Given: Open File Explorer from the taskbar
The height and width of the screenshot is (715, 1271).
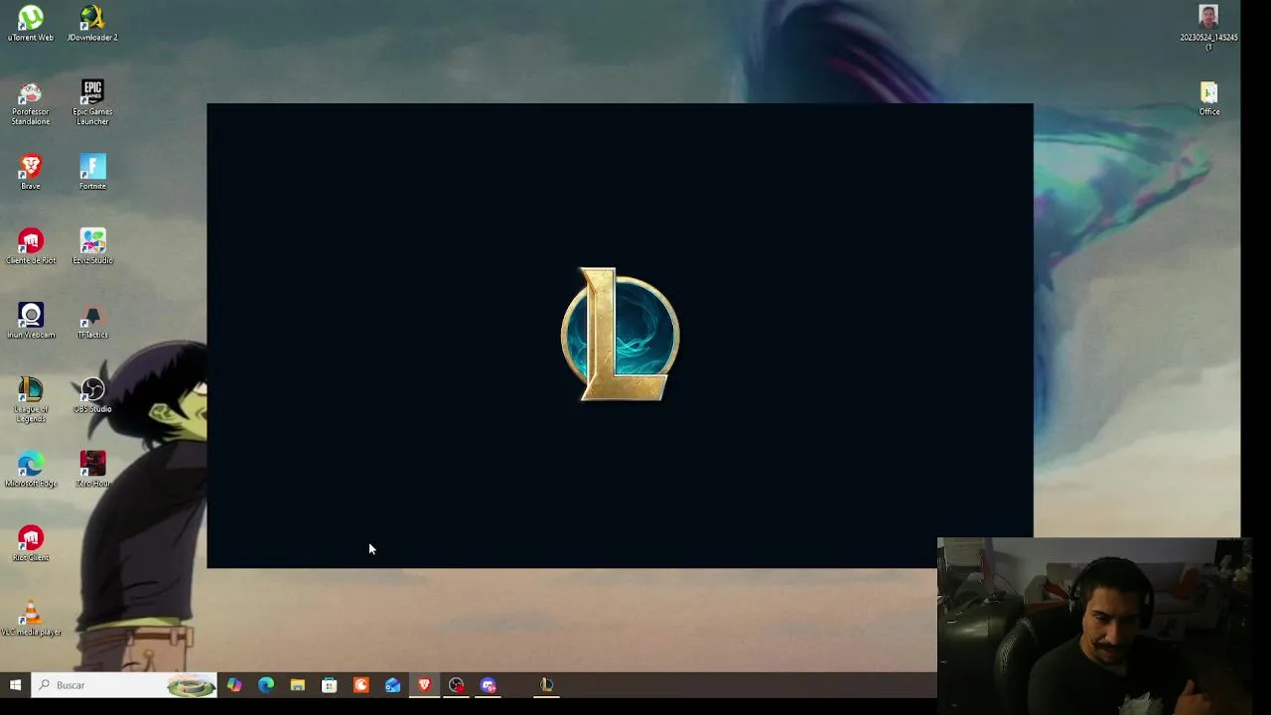Looking at the screenshot, I should pos(298,685).
